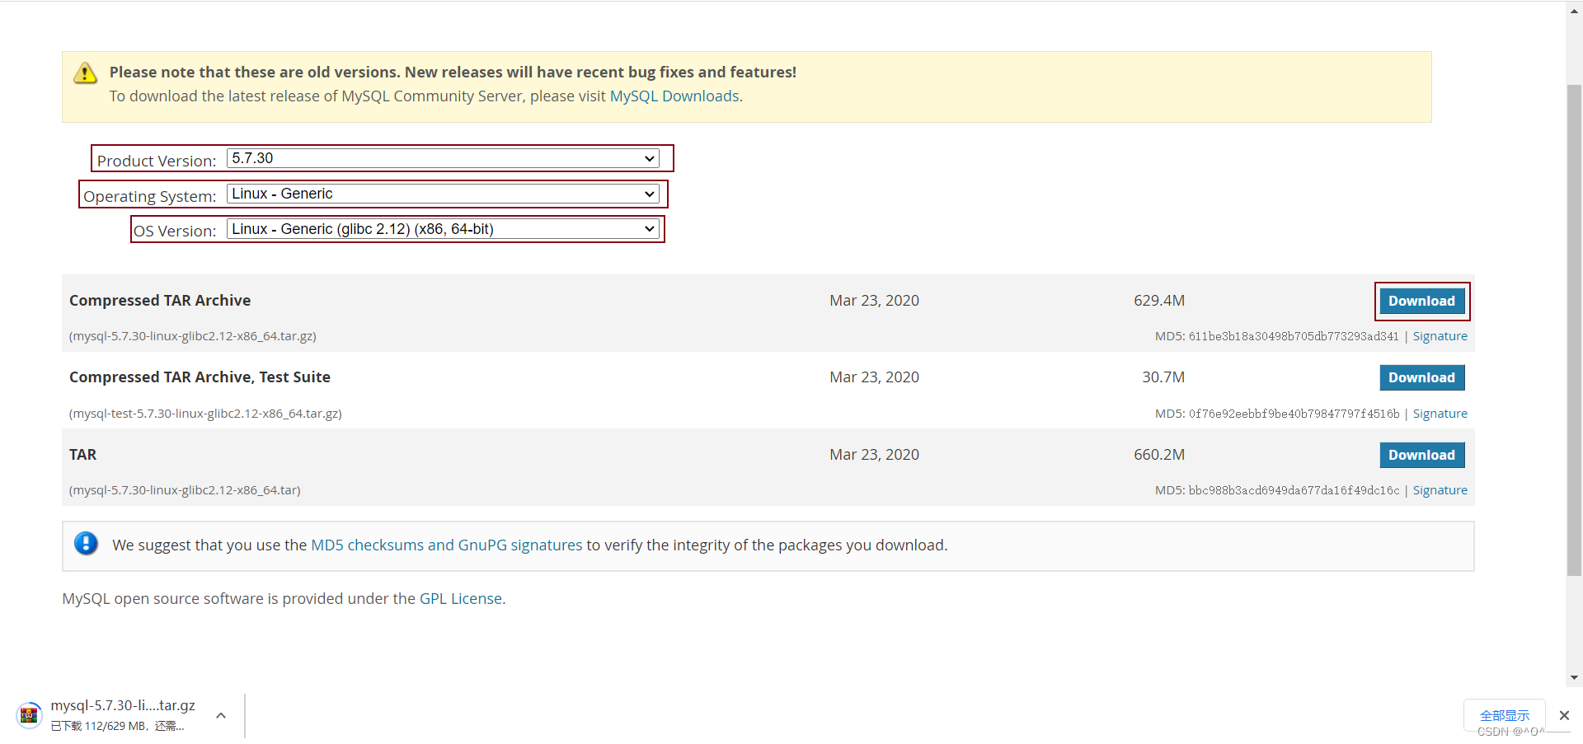The image size is (1583, 744).
Task: Click the blue information exclamation icon
Action: pos(86,544)
